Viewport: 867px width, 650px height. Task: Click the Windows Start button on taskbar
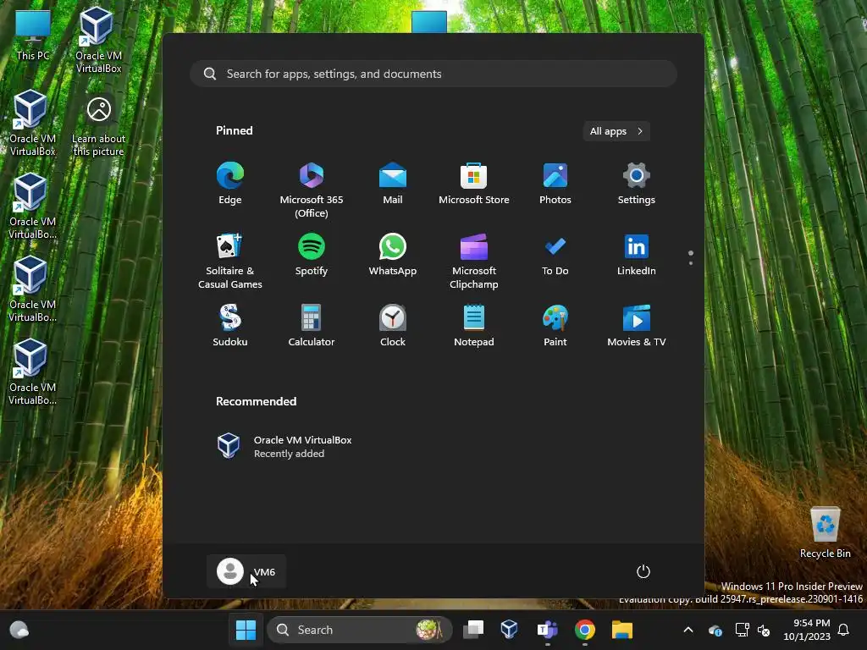tap(246, 630)
